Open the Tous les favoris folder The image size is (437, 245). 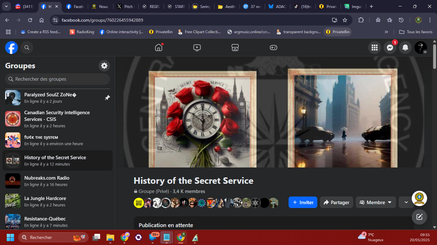(416, 32)
